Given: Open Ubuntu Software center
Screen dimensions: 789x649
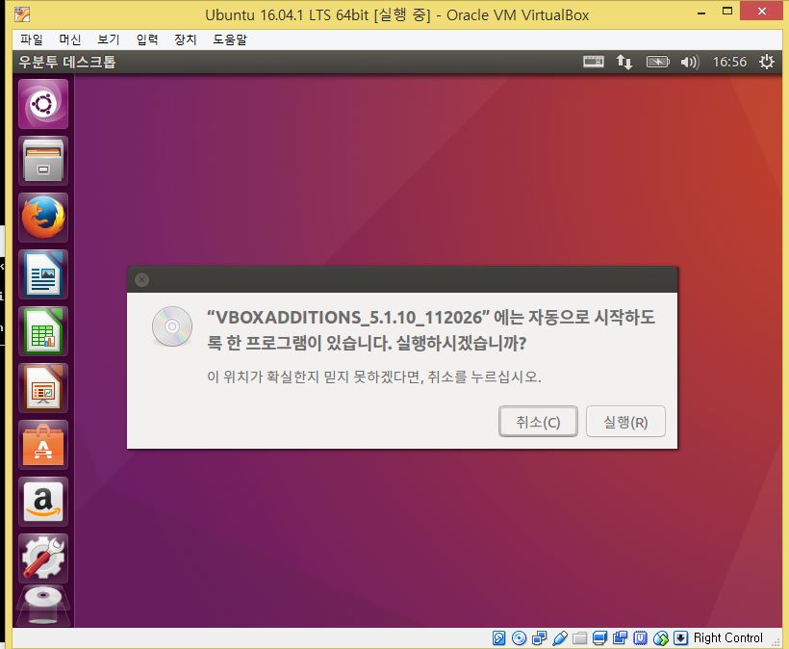Looking at the screenshot, I should [x=42, y=445].
